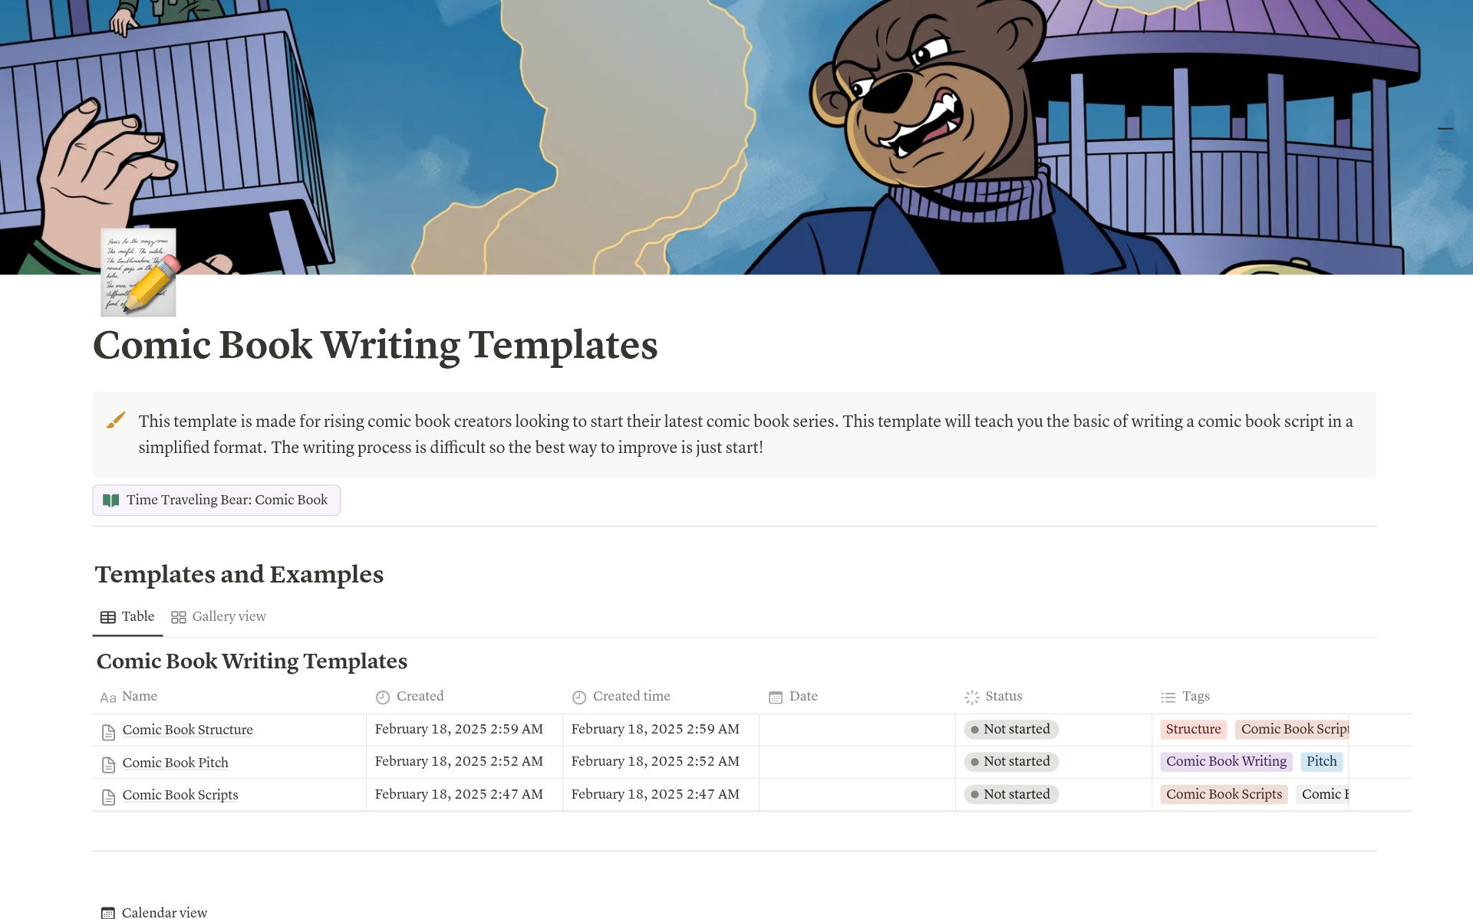Click the gallery grid icon
This screenshot has width=1473, height=919.
[x=179, y=617]
